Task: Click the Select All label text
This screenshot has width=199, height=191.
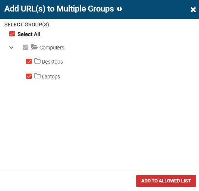Action: pos(29,34)
